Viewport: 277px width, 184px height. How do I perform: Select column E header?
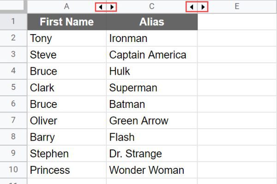tap(237, 6)
